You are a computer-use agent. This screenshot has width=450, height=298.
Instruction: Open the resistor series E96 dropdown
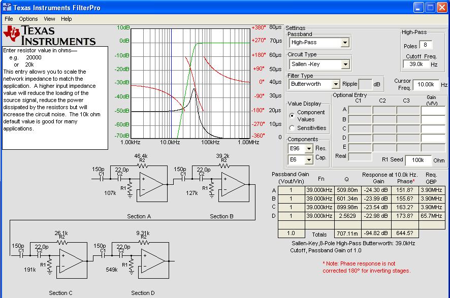pos(309,149)
